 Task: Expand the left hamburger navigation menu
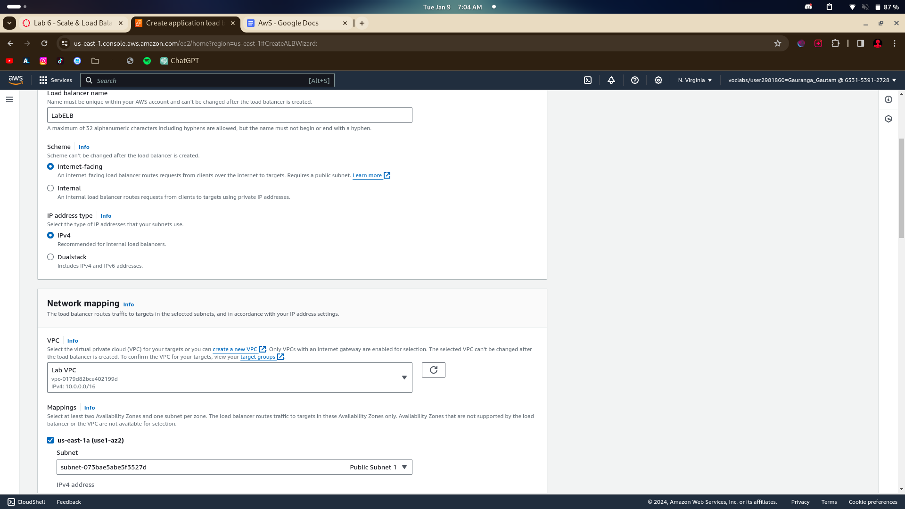tap(9, 99)
